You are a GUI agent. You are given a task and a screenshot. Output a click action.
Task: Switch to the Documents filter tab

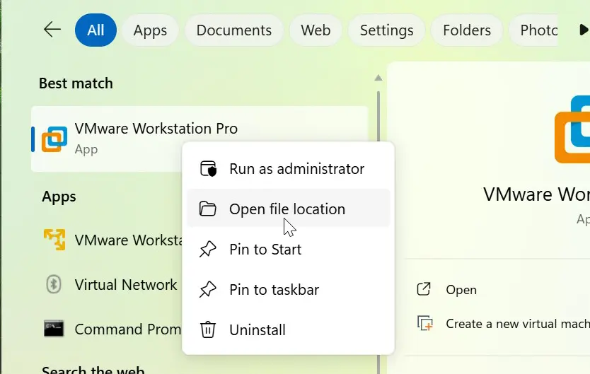(233, 30)
